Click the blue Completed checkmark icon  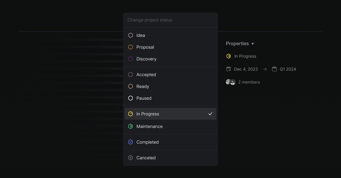point(130,142)
